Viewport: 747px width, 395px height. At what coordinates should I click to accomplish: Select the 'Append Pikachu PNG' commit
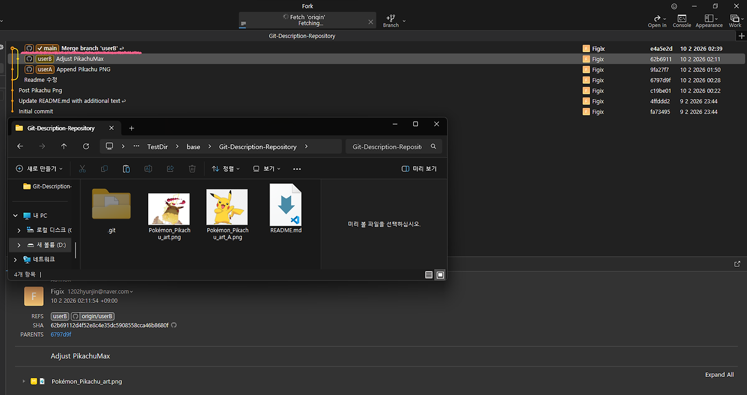click(83, 69)
